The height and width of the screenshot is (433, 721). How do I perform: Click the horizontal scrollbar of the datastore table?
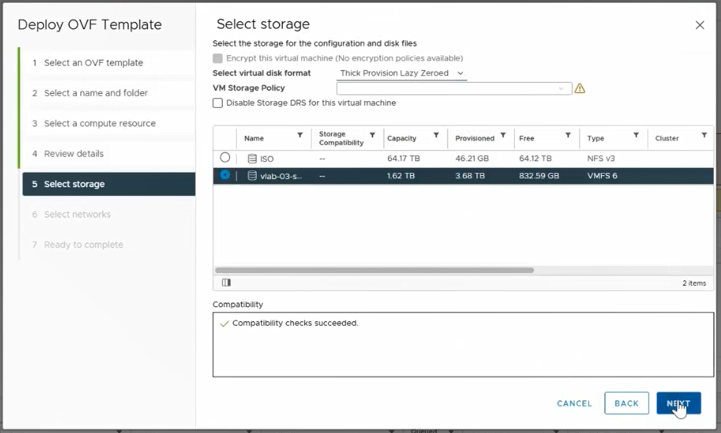(x=374, y=270)
